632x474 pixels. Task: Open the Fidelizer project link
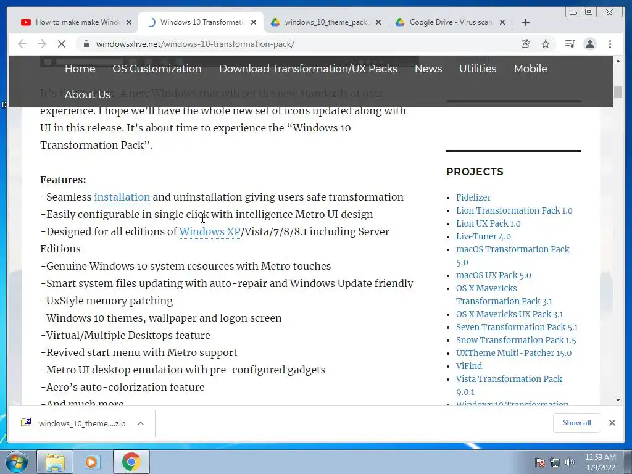click(x=473, y=197)
